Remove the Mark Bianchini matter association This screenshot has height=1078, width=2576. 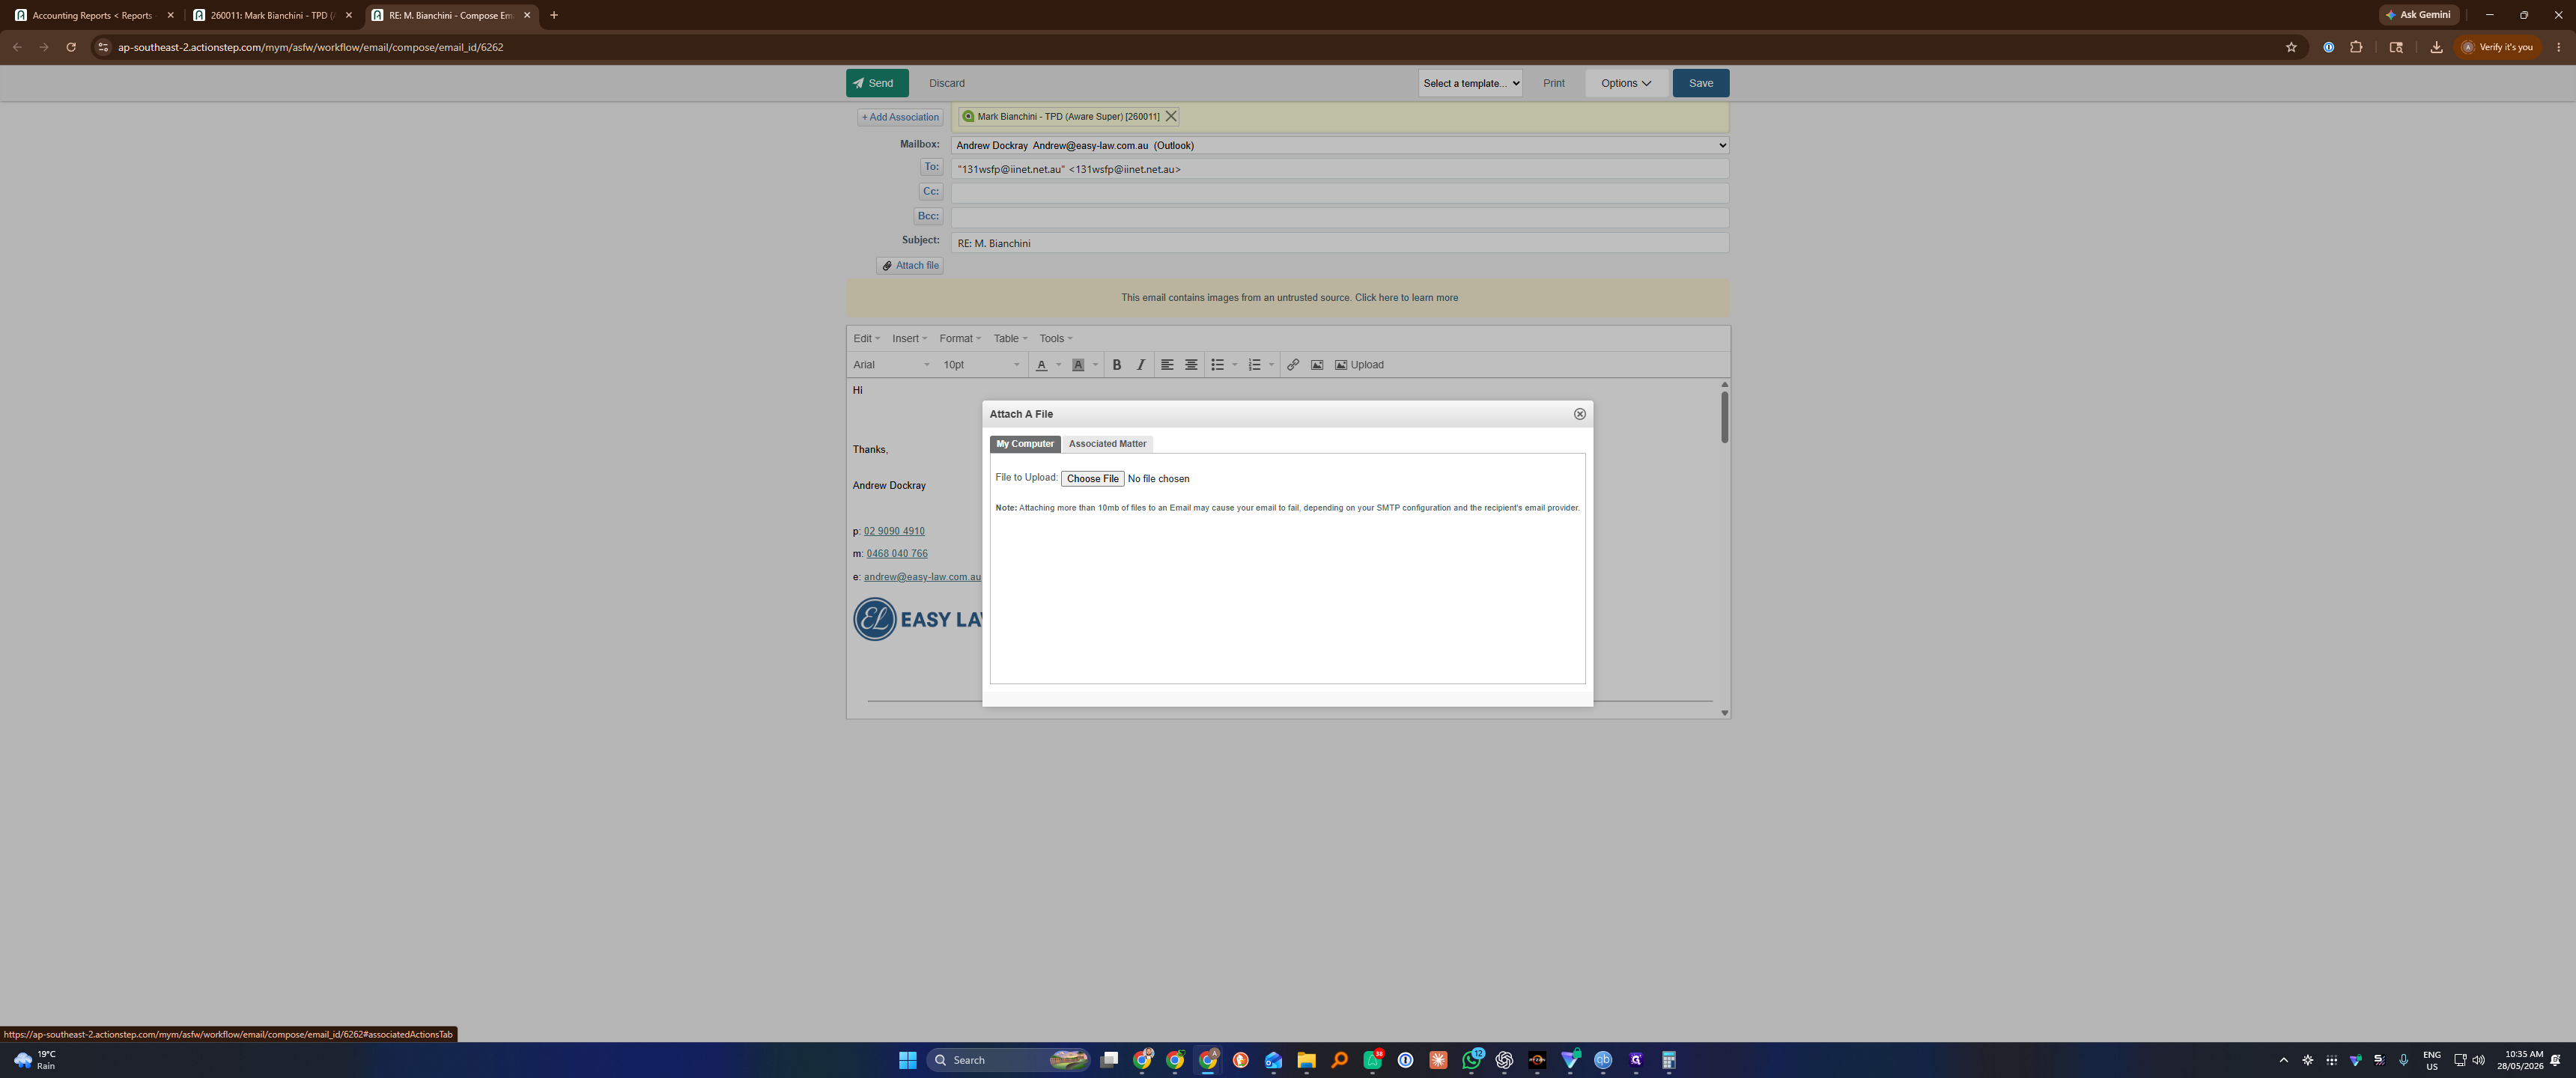click(x=1170, y=117)
